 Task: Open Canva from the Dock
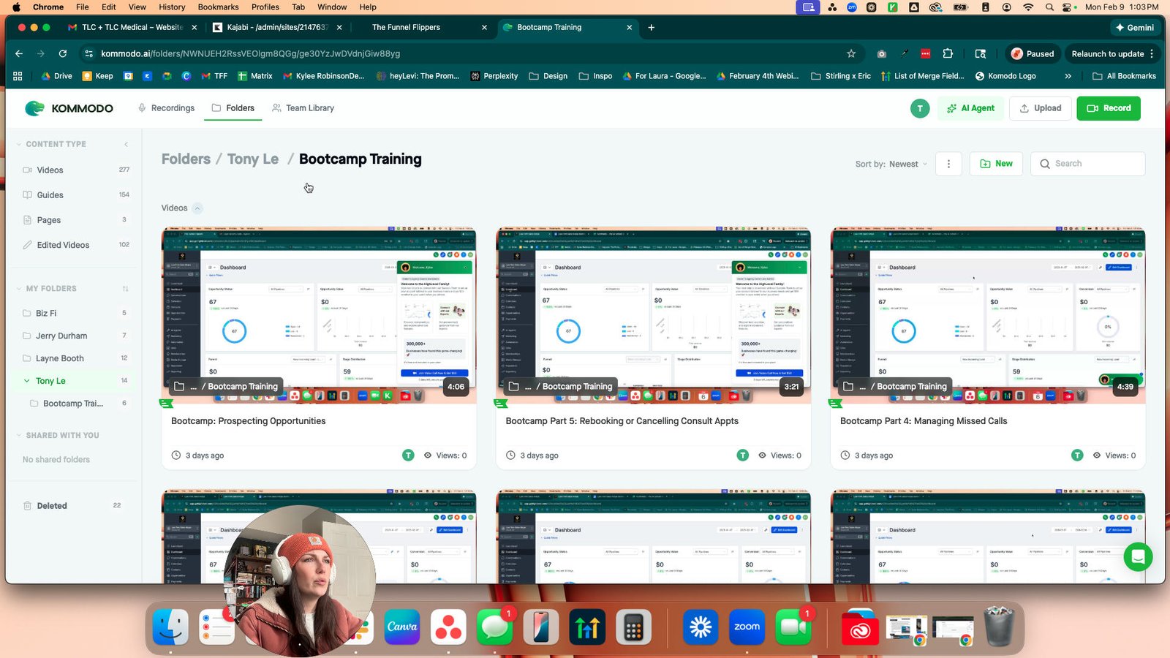click(402, 627)
